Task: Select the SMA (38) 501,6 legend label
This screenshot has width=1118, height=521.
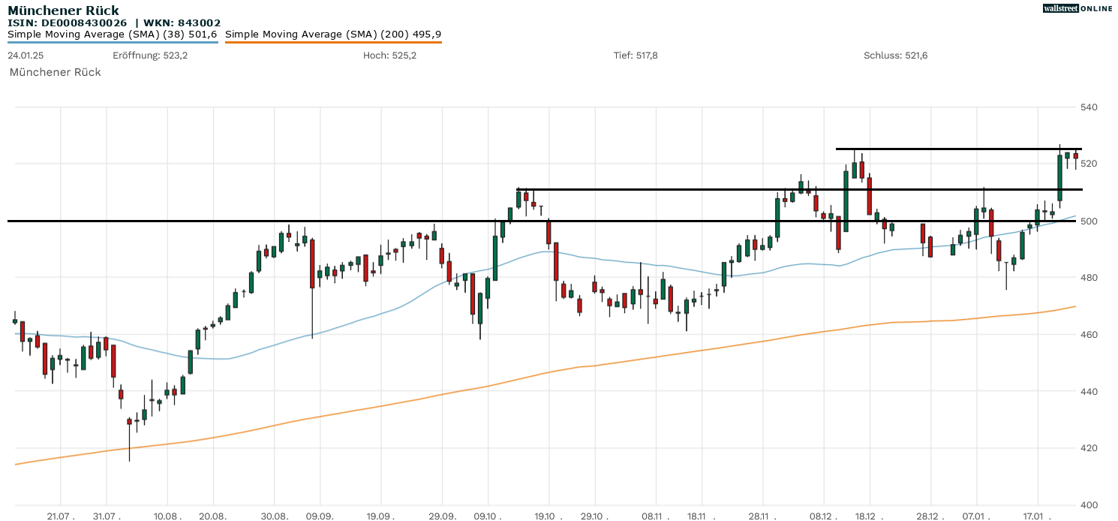Action: coord(113,35)
